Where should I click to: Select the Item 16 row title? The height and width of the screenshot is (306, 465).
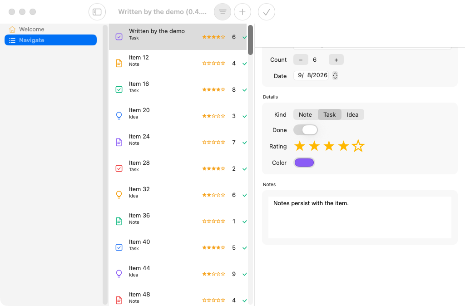(x=139, y=84)
